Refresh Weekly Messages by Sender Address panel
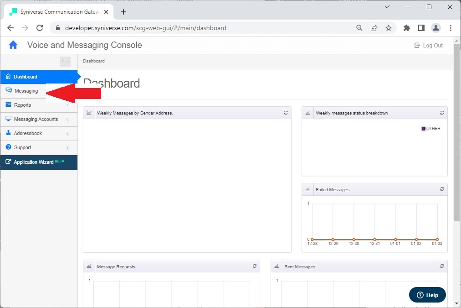This screenshot has height=308, width=461. click(286, 113)
